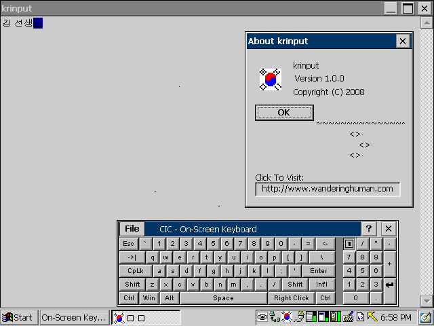
Task: Click the Korean flag icon in About dialog
Action: point(271,79)
